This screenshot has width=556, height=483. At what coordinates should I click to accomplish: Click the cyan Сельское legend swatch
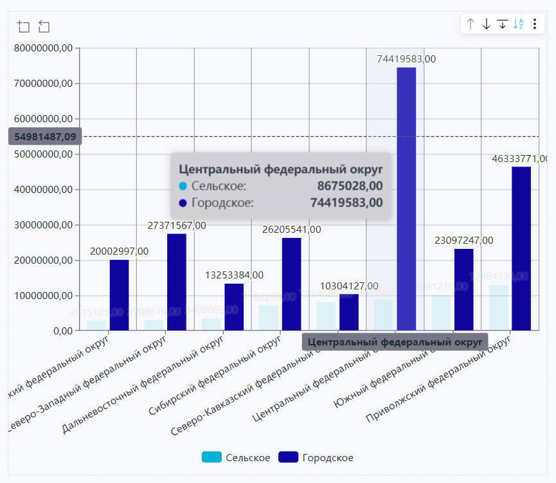click(211, 457)
